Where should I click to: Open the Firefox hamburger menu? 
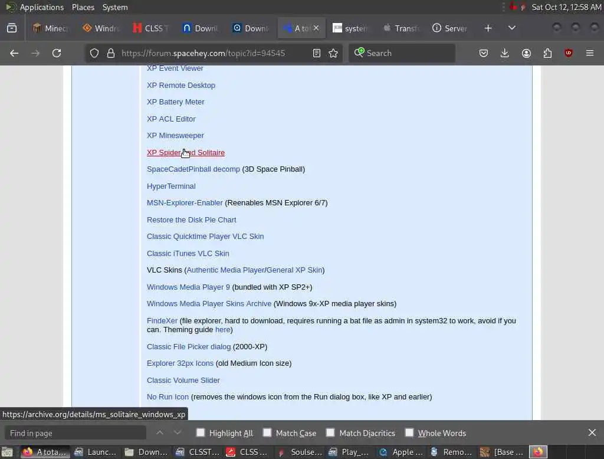pos(590,53)
